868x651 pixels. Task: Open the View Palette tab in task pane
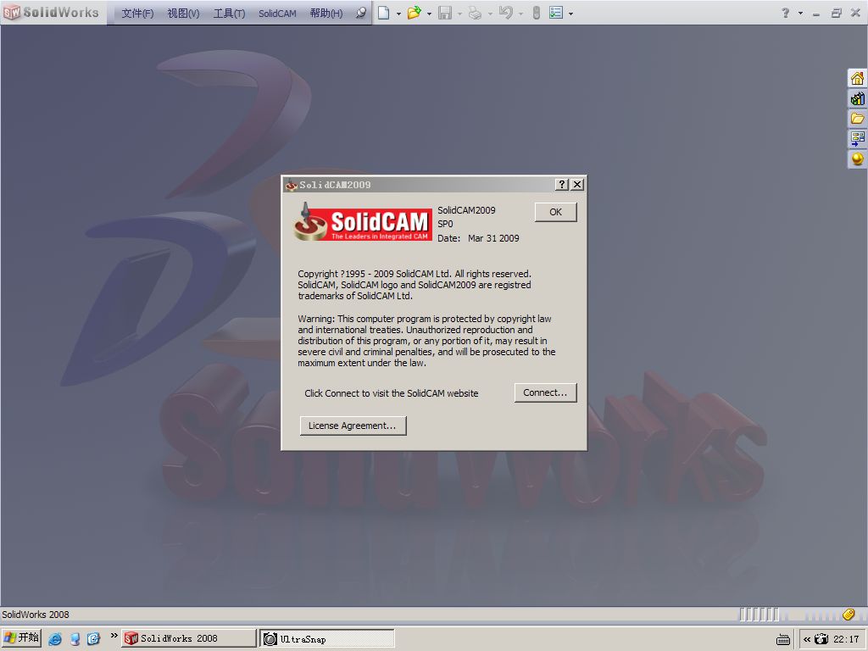(x=858, y=138)
